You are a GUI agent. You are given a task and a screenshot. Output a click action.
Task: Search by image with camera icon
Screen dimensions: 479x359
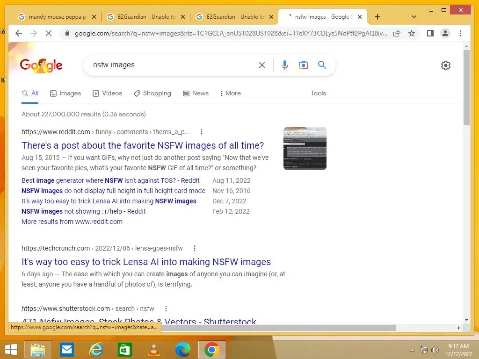click(303, 65)
